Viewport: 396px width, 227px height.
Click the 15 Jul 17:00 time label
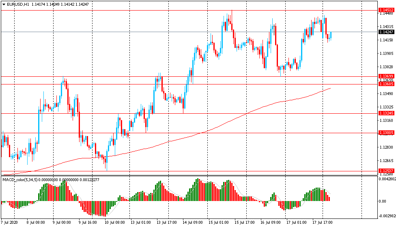click(x=245, y=223)
